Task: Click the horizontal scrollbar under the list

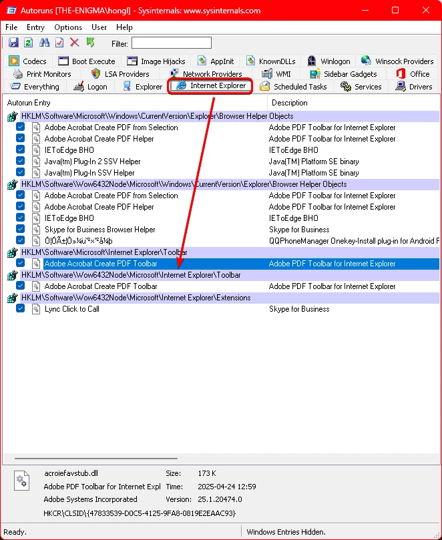Action: coord(96,459)
